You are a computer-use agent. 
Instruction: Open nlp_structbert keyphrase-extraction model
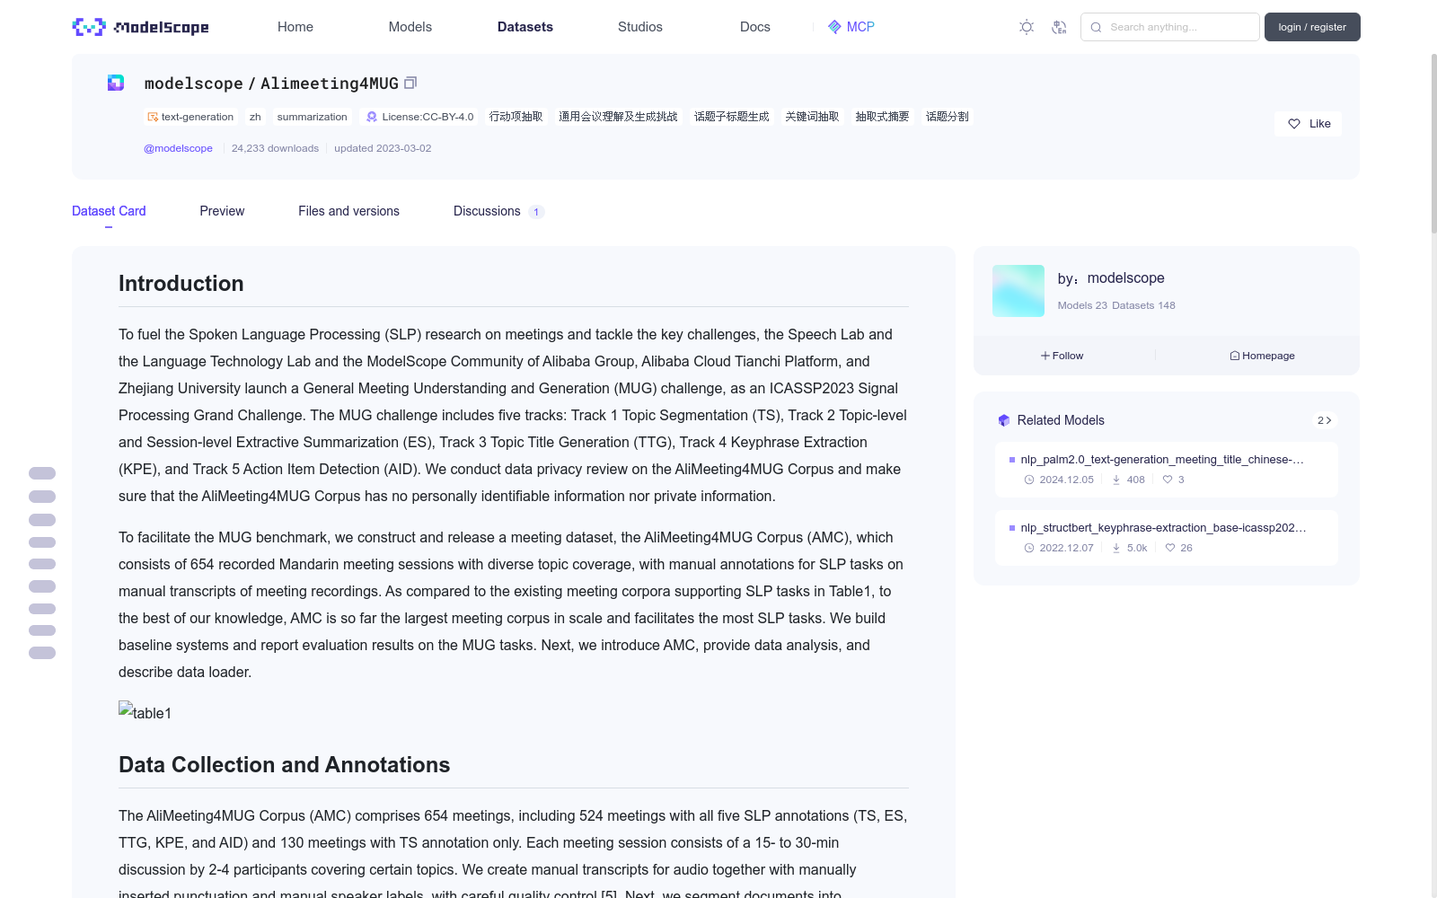[1166, 537]
